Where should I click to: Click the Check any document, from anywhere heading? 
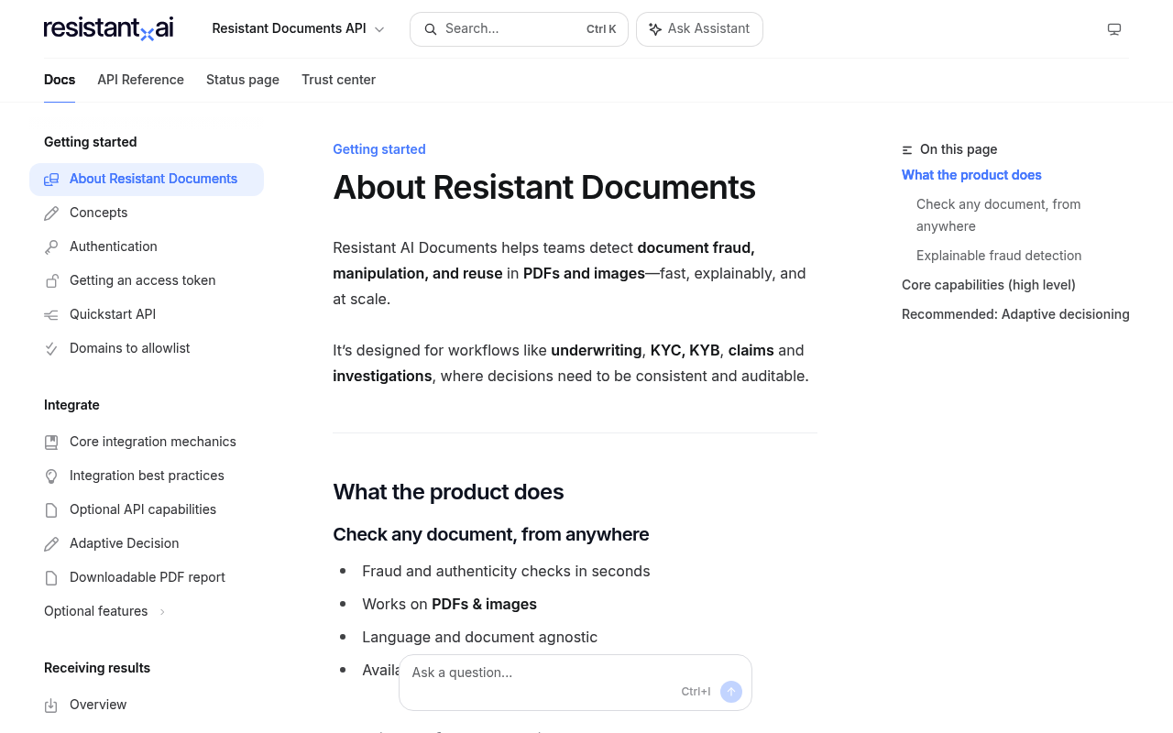coord(491,534)
